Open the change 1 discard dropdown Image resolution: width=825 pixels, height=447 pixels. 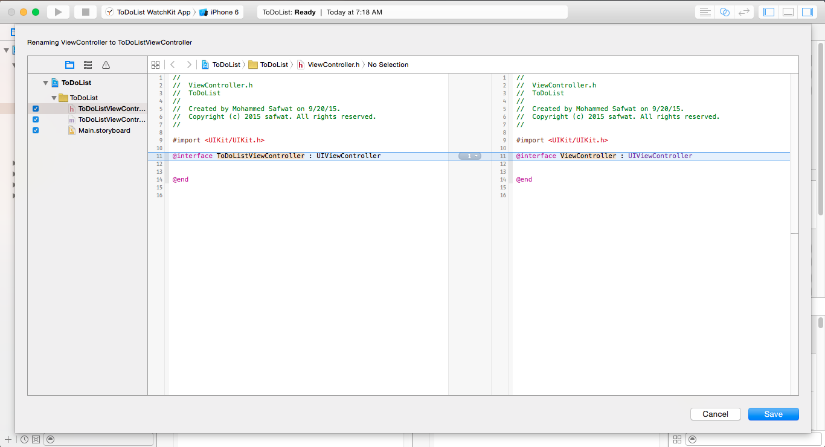pos(470,156)
